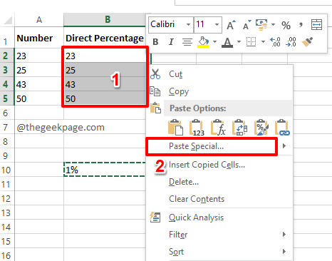Screen dimensions: 332x261
Task: Toggle Italic in the mini toolbar
Action: (x=171, y=42)
